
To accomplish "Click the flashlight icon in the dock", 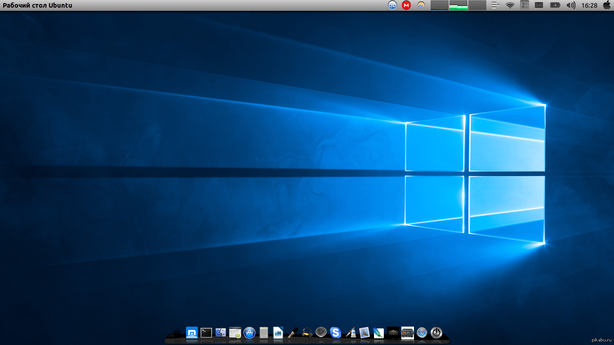I will pyautogui.click(x=293, y=332).
